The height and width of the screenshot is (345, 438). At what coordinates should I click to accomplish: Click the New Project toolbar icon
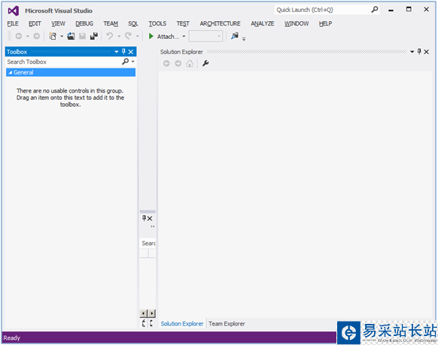pyautogui.click(x=53, y=36)
